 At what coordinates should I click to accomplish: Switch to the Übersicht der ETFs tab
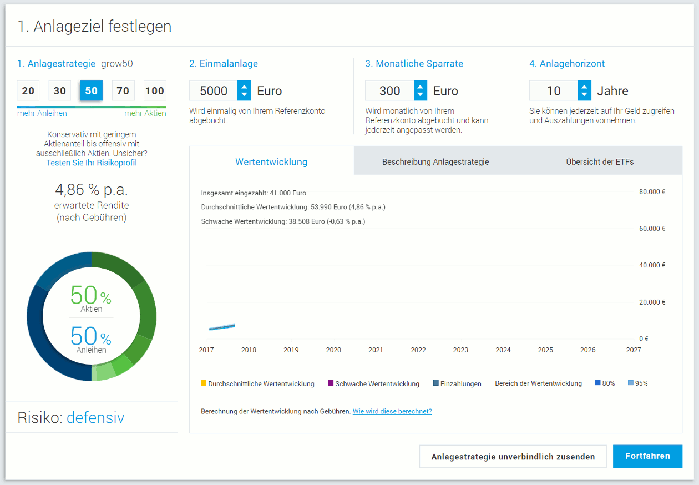pyautogui.click(x=600, y=162)
